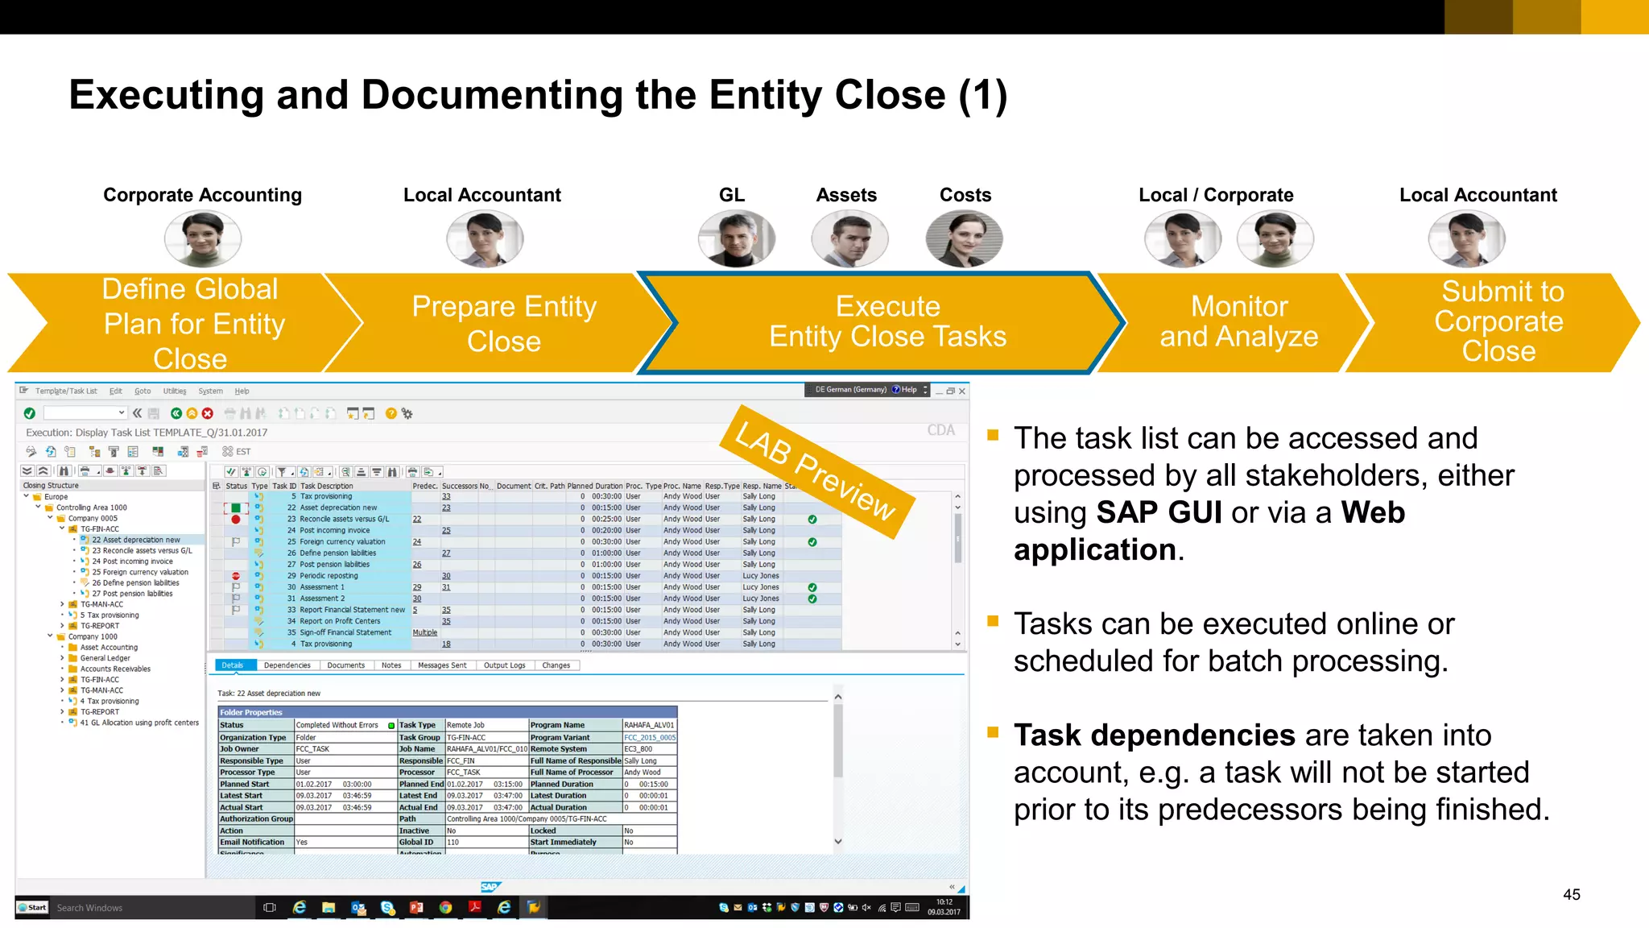
Task: Click the Windows Start button
Action: [x=32, y=908]
